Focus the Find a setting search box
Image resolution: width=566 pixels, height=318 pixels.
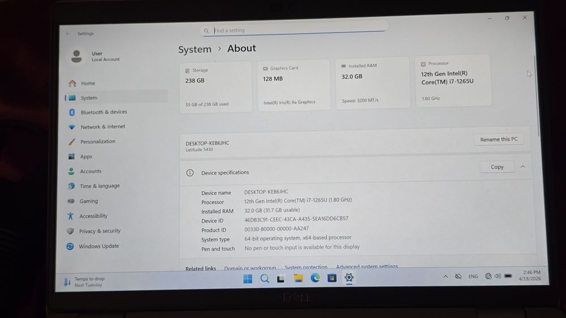(294, 30)
